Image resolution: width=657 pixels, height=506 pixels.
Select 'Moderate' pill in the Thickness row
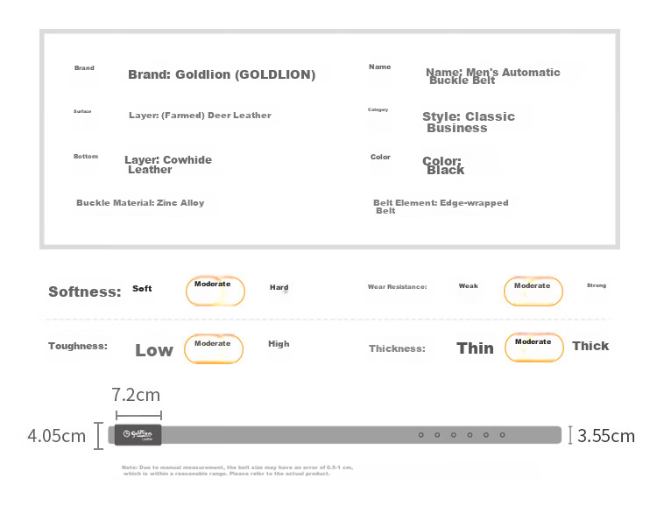pyautogui.click(x=533, y=348)
